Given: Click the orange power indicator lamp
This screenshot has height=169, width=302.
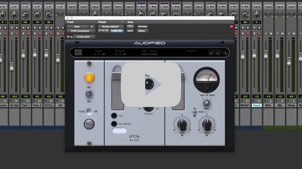Looking at the screenshot, I should click(89, 77).
